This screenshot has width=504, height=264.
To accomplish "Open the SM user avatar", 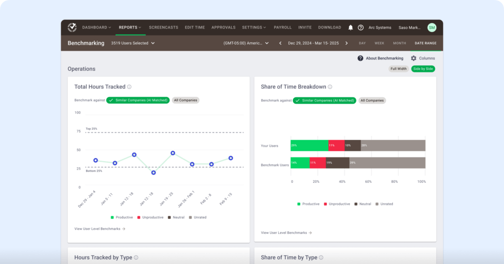I will [432, 28].
